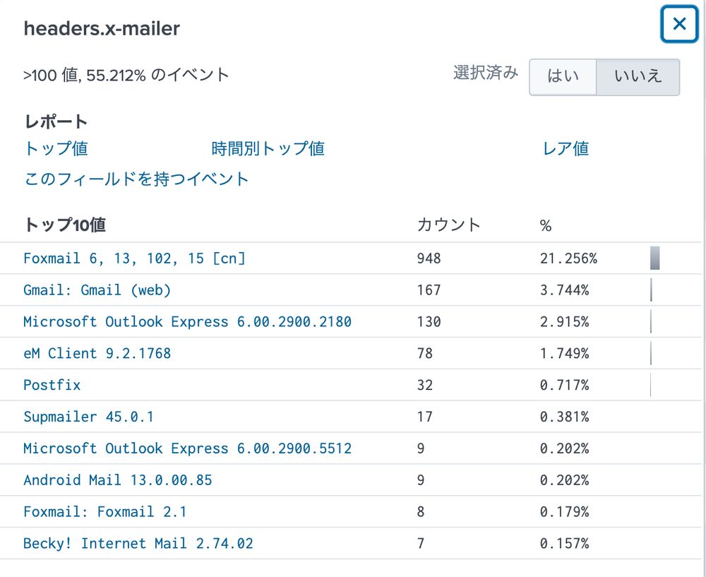This screenshot has height=577, width=706.
Task: Click count 167 in Gmail row
Action: click(x=429, y=290)
